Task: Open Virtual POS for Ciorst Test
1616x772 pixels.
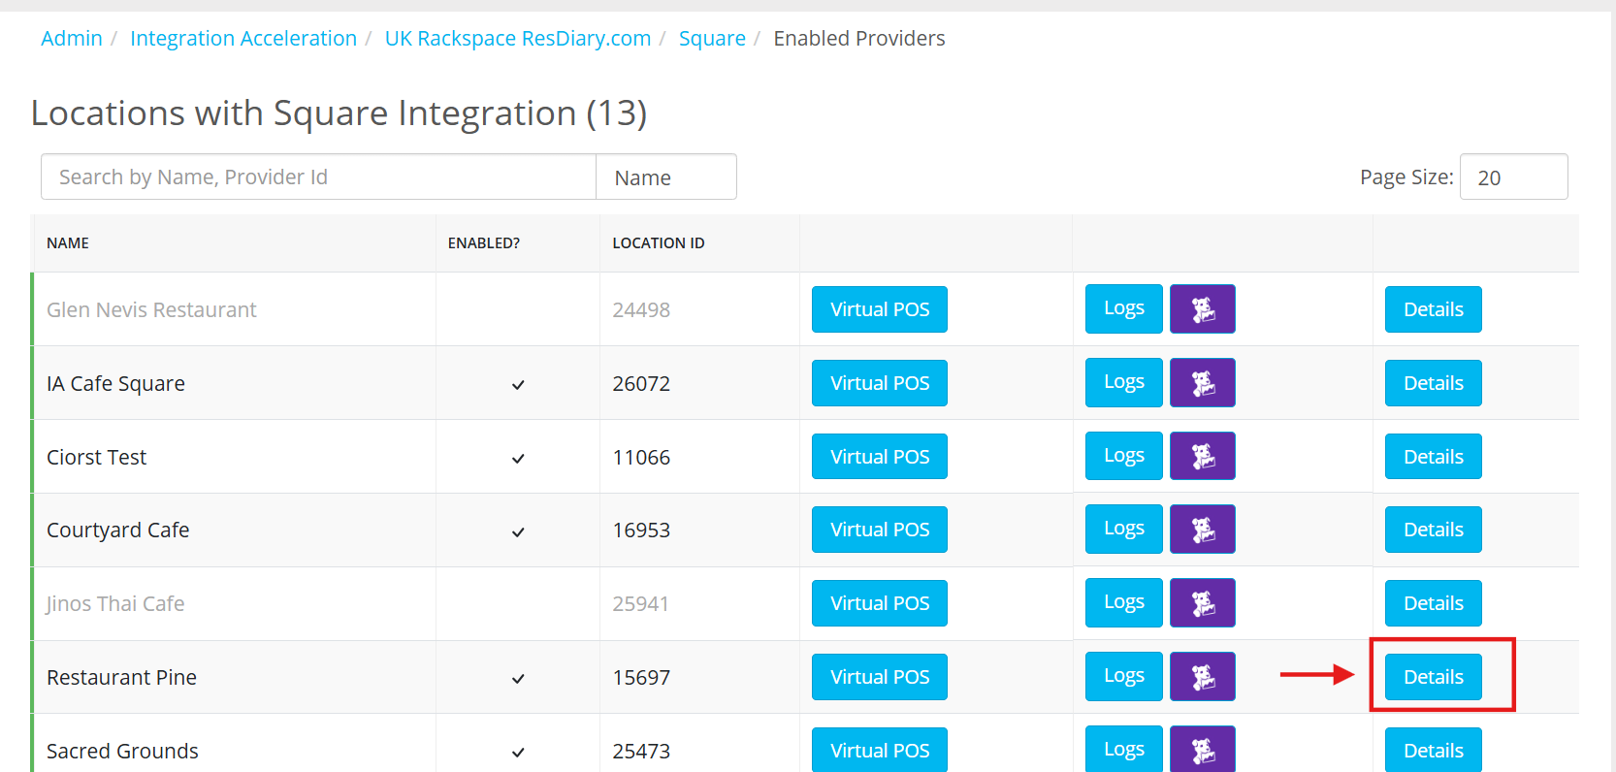Action: (880, 457)
